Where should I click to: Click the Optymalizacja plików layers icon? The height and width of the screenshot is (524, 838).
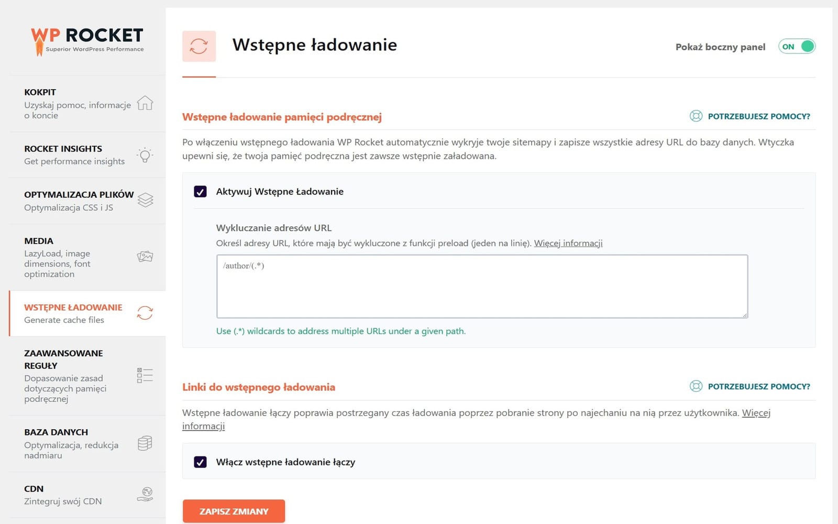(x=145, y=200)
